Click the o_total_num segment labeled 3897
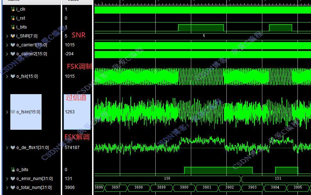The height and width of the screenshot is (195, 311). click(x=116, y=188)
